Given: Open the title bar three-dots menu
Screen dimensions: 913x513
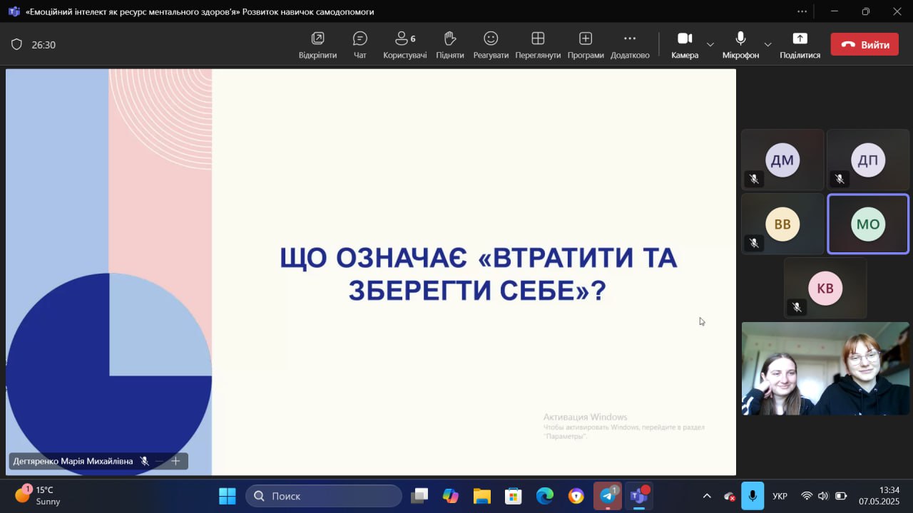Looking at the screenshot, I should [802, 11].
